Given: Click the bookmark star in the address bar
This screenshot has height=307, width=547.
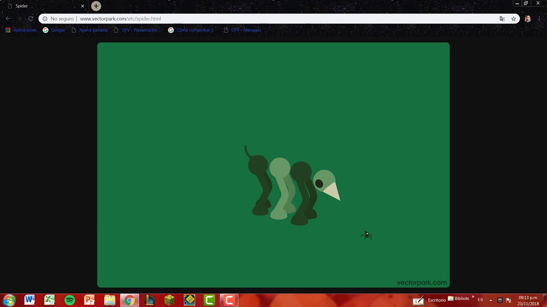Looking at the screenshot, I should pos(514,19).
